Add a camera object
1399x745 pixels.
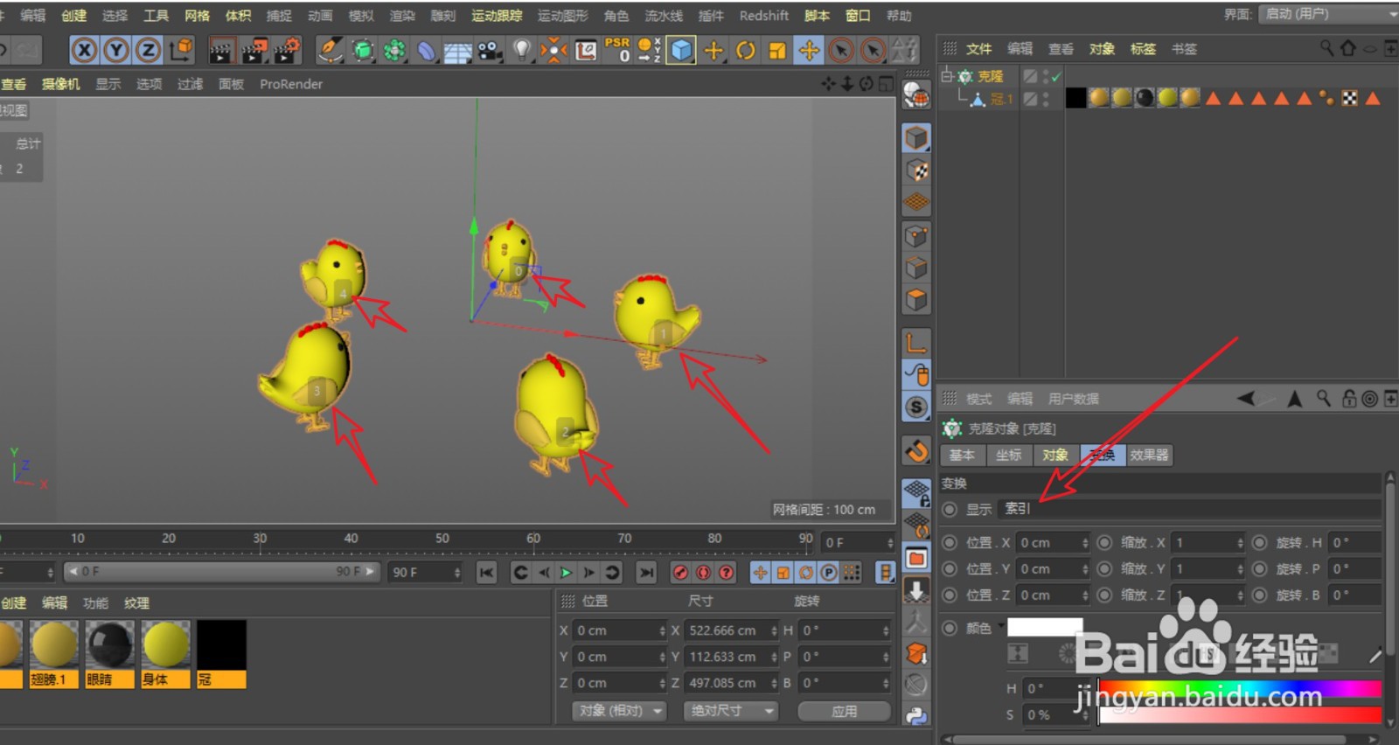click(x=490, y=51)
